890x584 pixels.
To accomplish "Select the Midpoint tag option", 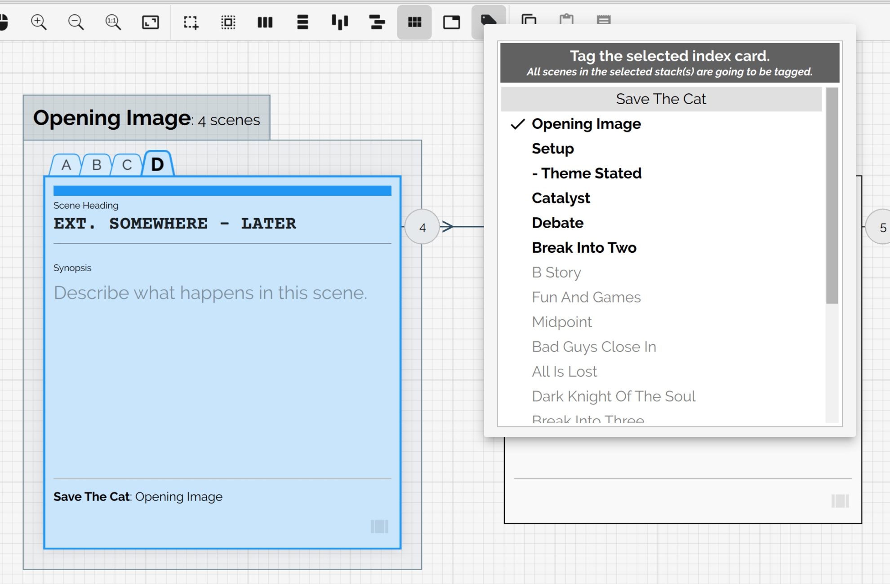I will pos(561,322).
